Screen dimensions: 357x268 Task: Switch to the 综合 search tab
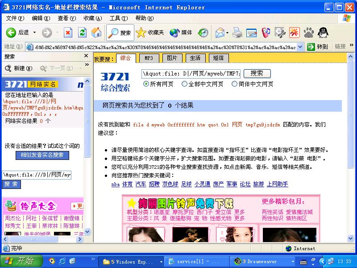click(x=126, y=58)
